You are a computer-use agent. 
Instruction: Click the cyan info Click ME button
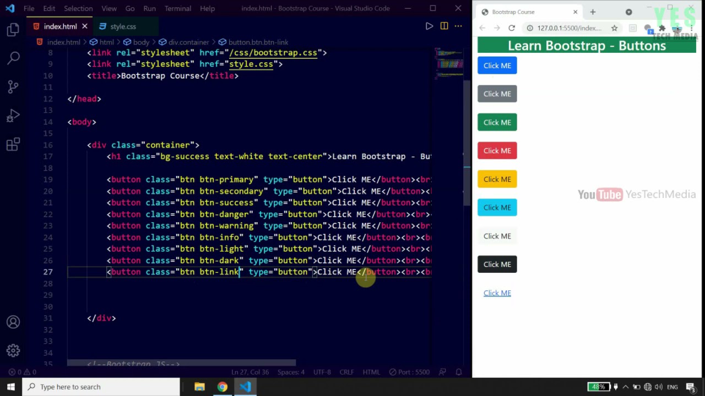(497, 207)
